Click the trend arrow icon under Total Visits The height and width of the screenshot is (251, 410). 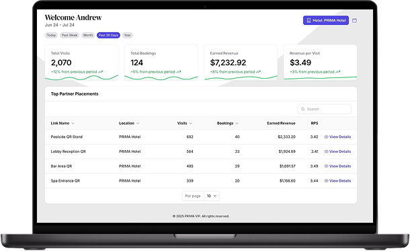tap(101, 72)
